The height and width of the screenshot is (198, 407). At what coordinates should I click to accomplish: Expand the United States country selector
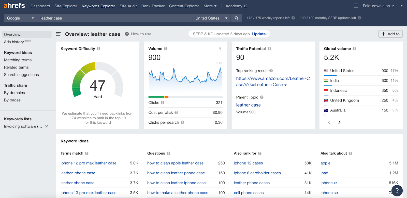(211, 18)
